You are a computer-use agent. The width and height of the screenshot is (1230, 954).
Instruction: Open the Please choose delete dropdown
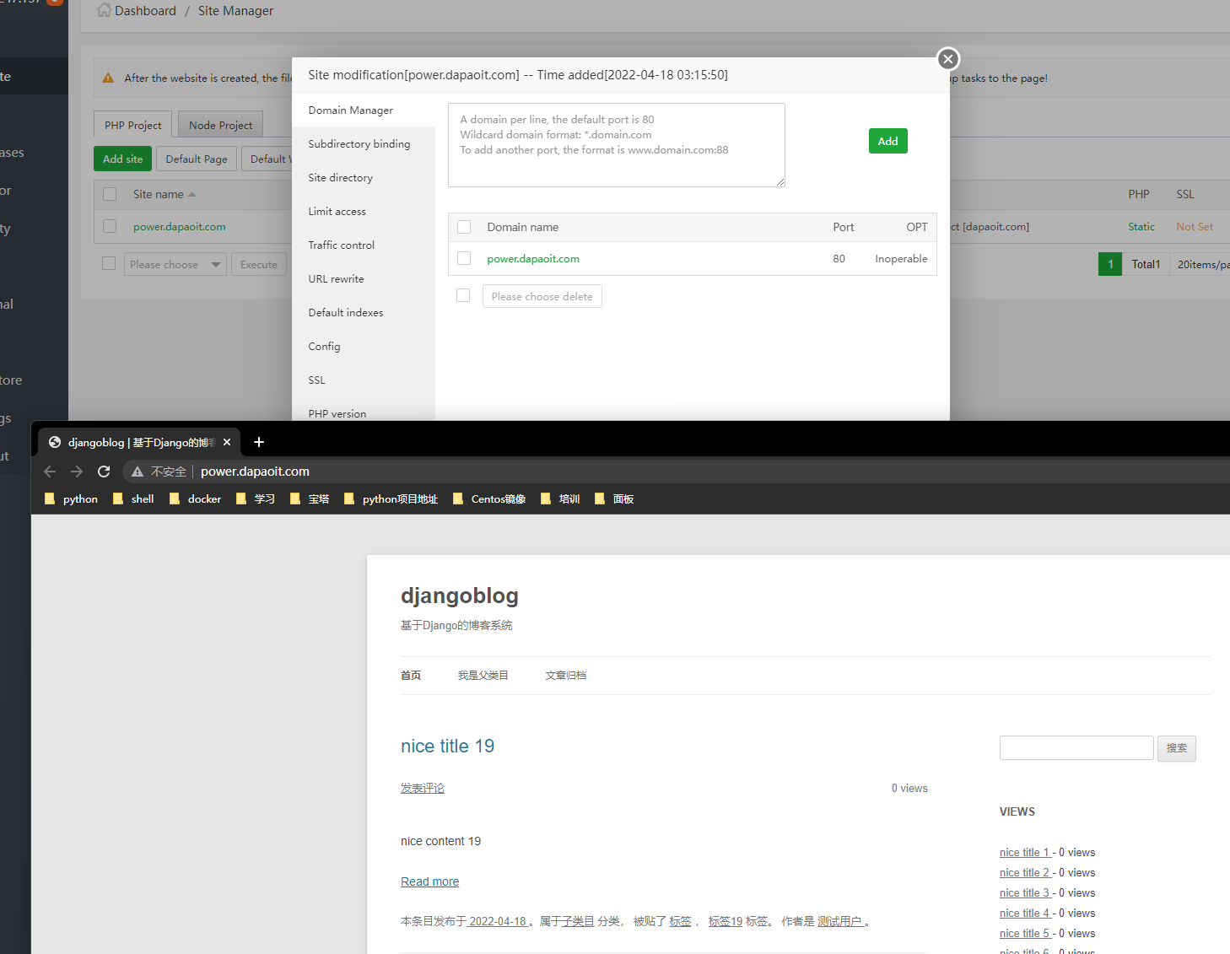click(542, 296)
